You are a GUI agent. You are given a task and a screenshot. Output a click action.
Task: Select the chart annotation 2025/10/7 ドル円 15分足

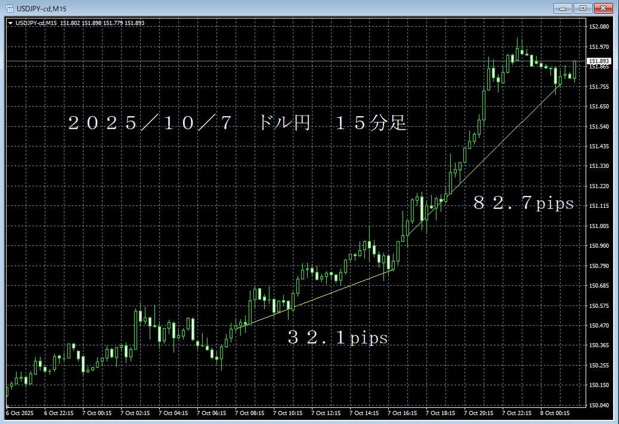[239, 123]
